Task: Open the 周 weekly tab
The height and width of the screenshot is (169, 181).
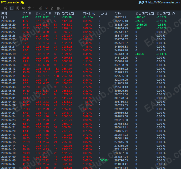Action: coord(18,8)
